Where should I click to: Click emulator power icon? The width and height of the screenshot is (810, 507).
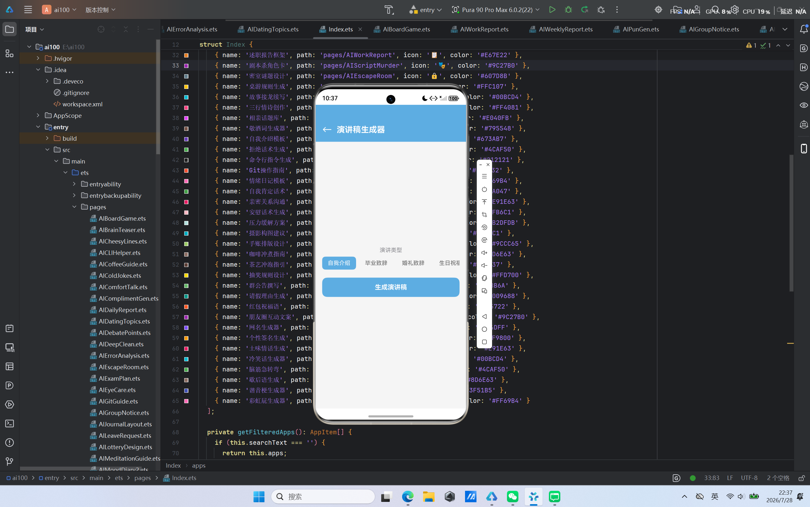(484, 189)
